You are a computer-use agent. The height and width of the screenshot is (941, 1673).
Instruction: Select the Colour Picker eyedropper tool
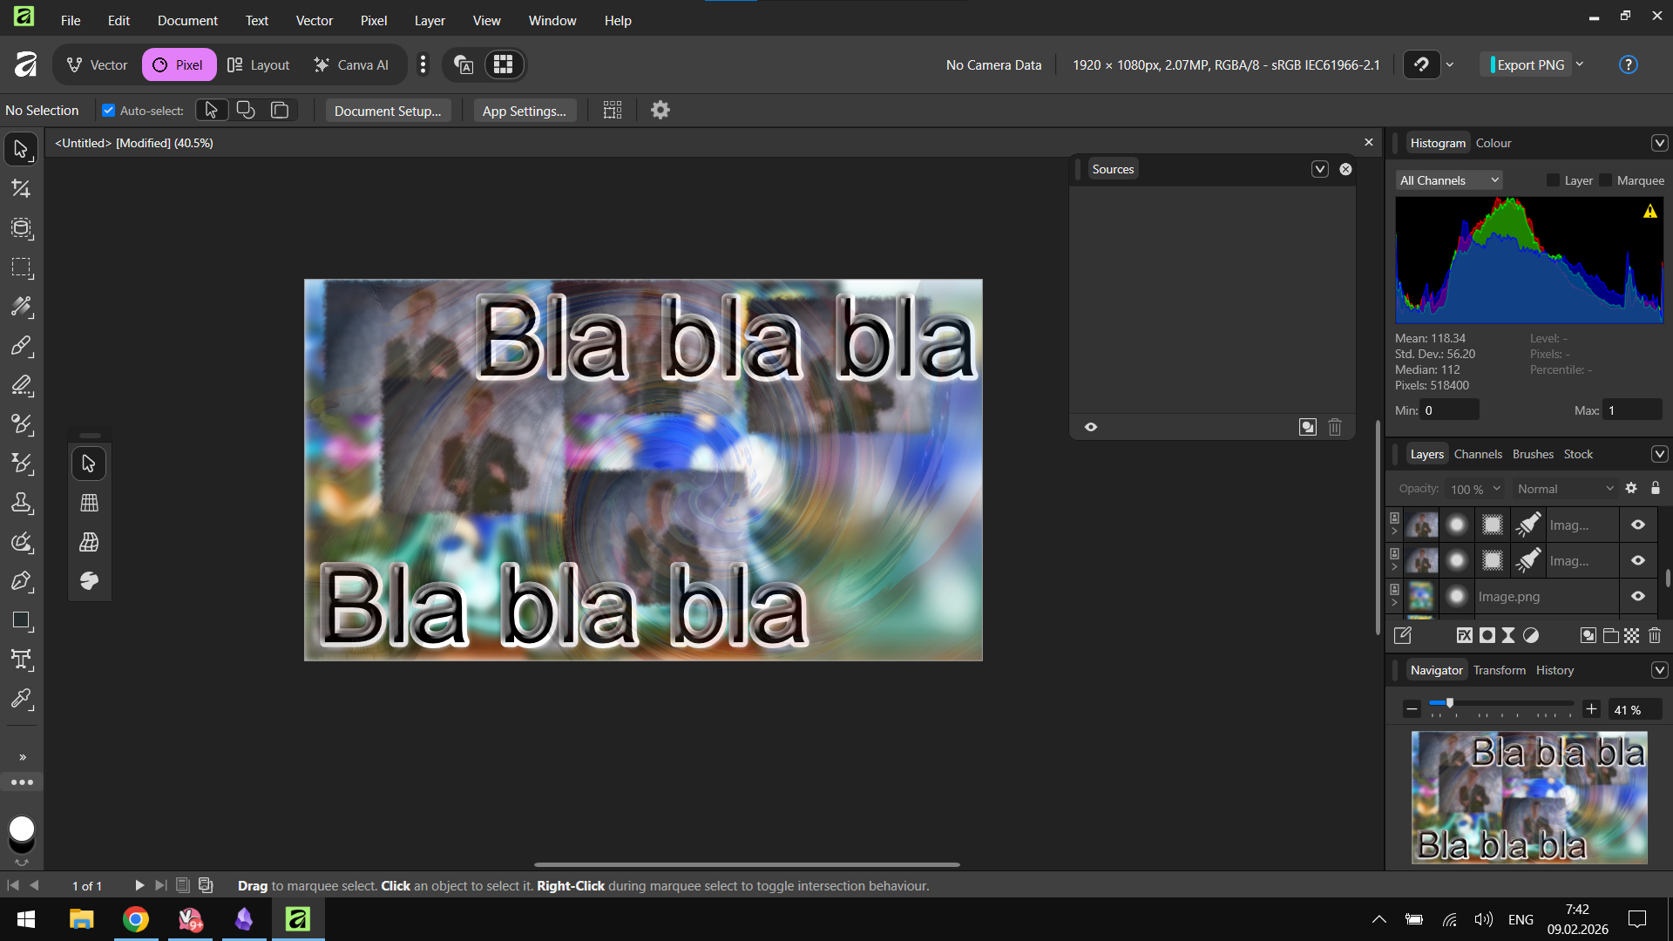[x=21, y=699]
